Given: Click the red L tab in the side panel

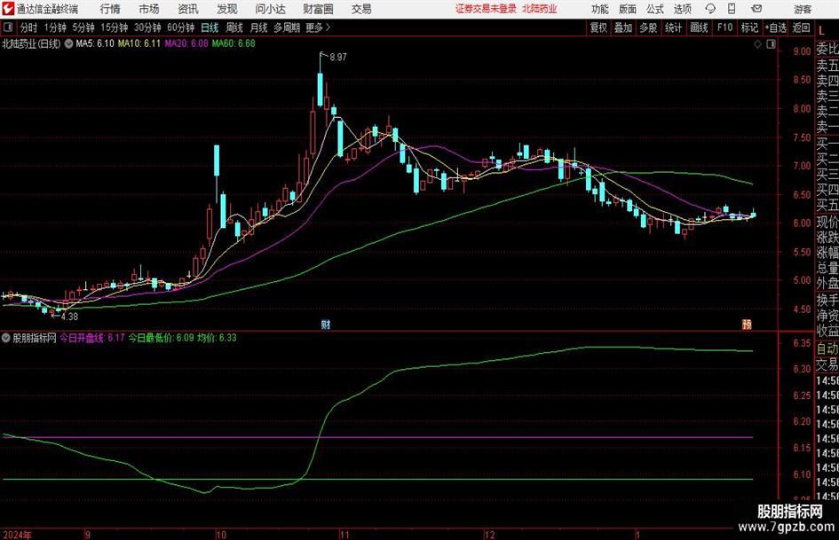Looking at the screenshot, I should 821,31.
